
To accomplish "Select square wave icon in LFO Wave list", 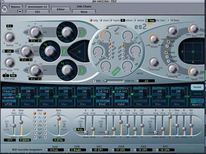I will coord(40,125).
